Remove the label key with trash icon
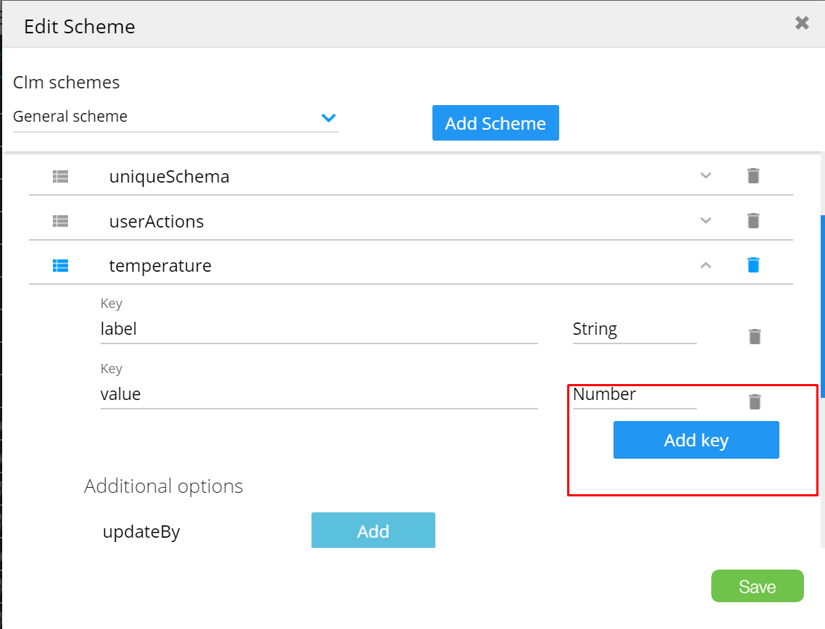825x629 pixels. tap(755, 336)
